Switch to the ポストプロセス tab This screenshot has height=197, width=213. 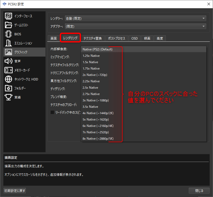(117, 38)
